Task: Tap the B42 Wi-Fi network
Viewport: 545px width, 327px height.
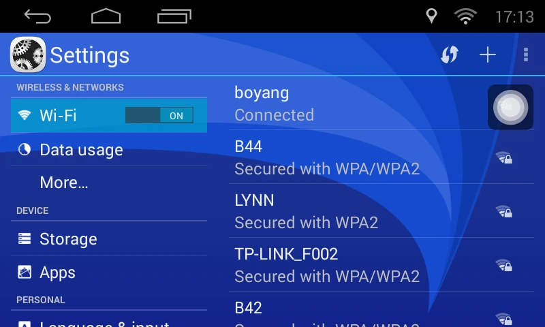Action: [x=381, y=309]
